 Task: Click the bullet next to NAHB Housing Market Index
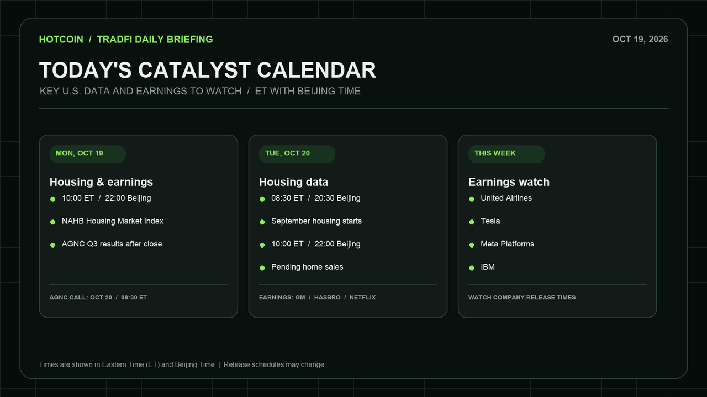[x=52, y=222]
